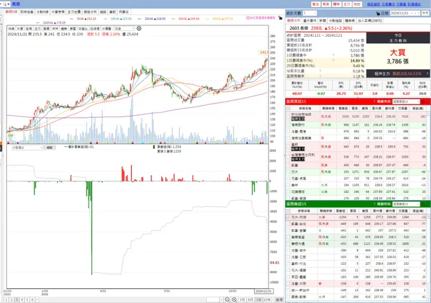Tick the header checkbox of sell table
This screenshot has width=431, height=303.
click(x=288, y=211)
